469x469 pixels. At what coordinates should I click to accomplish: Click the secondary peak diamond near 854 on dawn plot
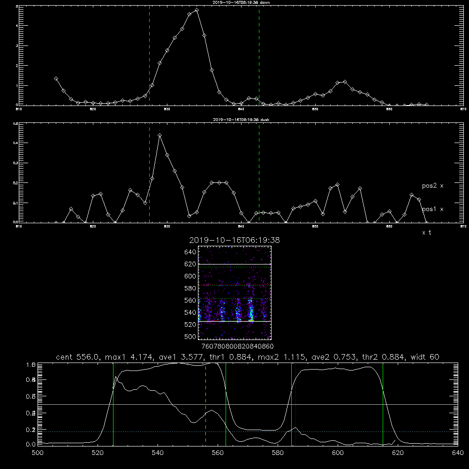pyautogui.click(x=345, y=82)
